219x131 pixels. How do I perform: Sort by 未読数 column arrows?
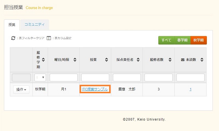(202, 59)
